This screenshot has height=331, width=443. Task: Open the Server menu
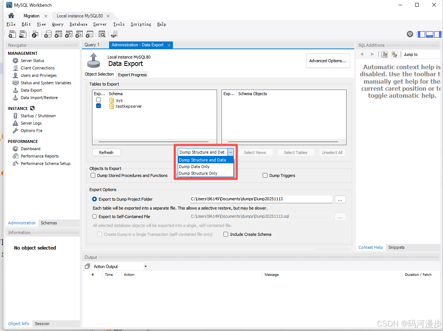point(100,24)
